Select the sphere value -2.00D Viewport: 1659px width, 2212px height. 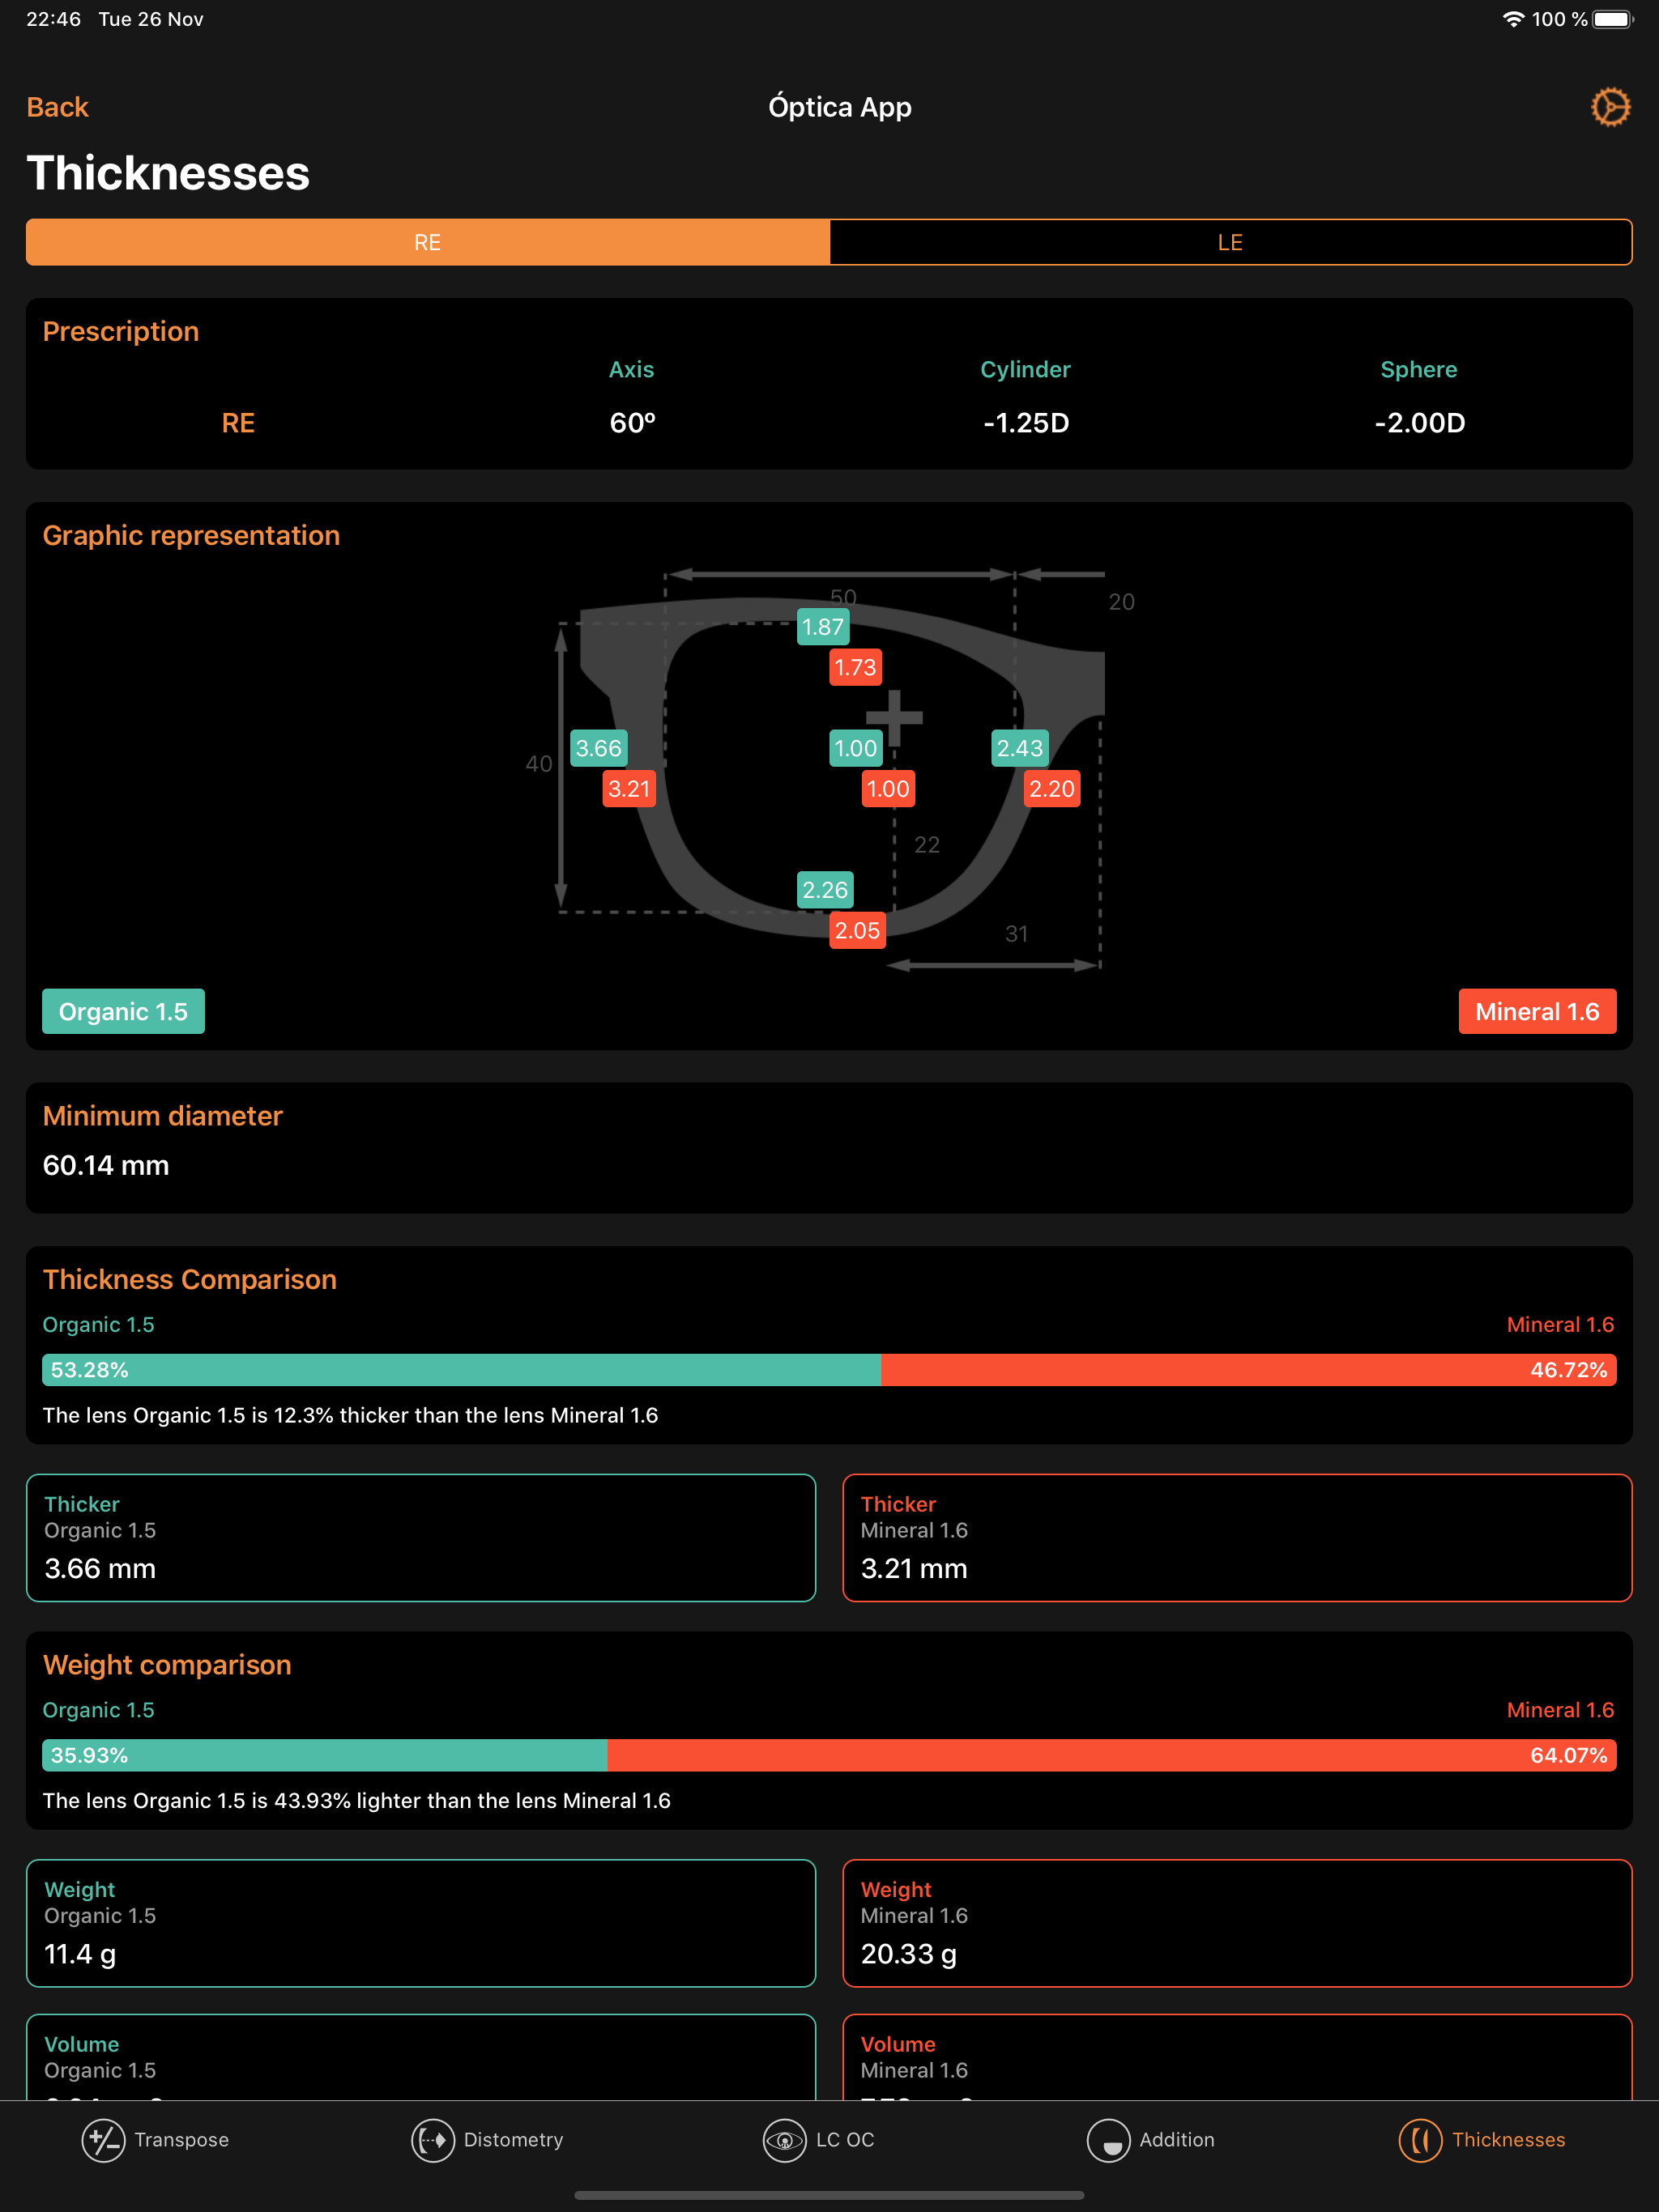point(1419,423)
